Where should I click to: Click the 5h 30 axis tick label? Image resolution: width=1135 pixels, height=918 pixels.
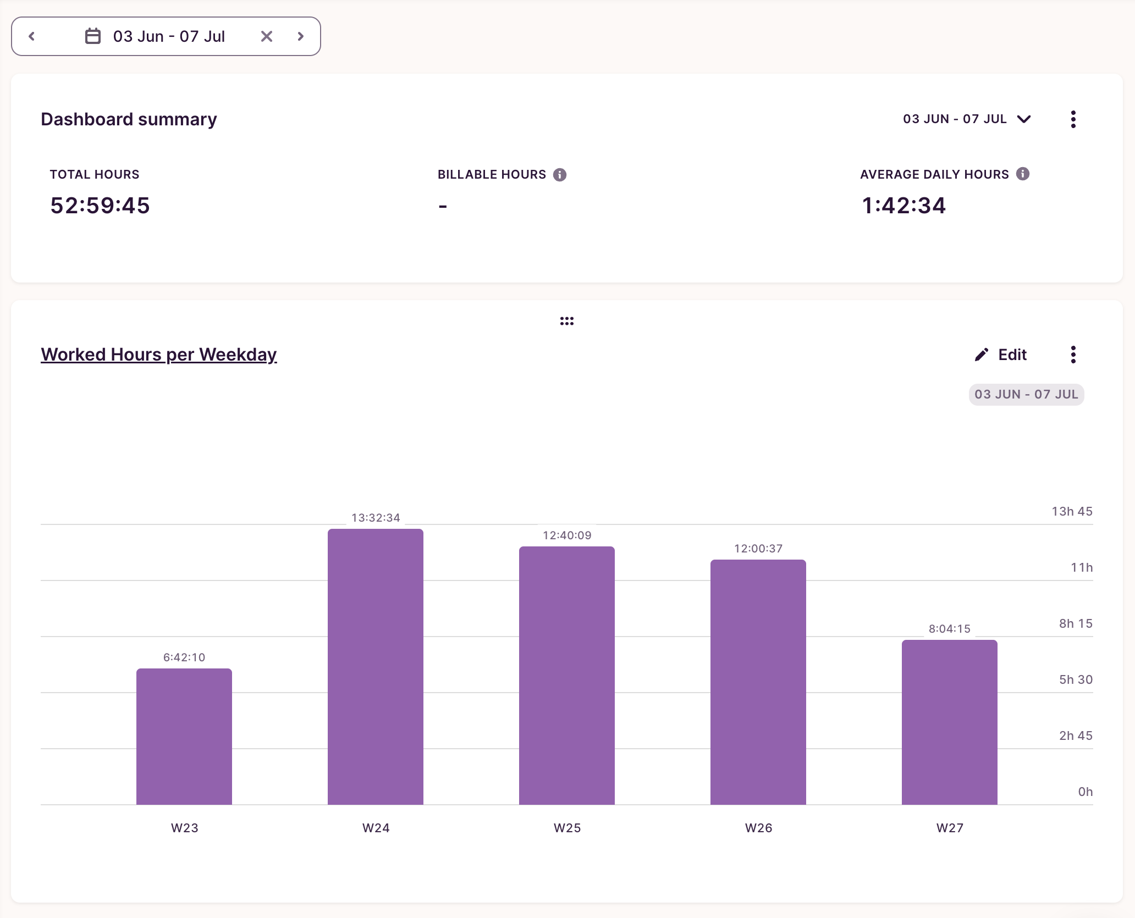(x=1076, y=679)
